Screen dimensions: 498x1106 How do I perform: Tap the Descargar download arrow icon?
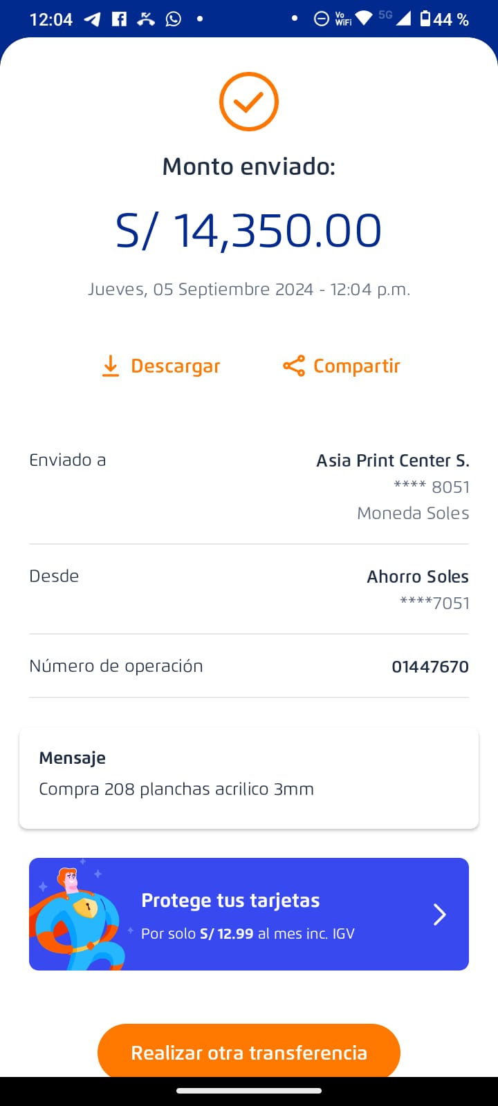(x=111, y=366)
